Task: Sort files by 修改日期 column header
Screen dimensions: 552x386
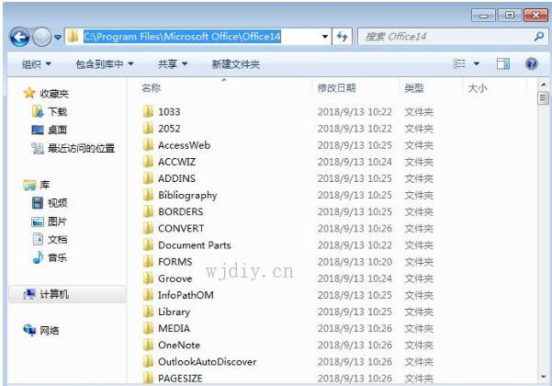Action: click(336, 88)
